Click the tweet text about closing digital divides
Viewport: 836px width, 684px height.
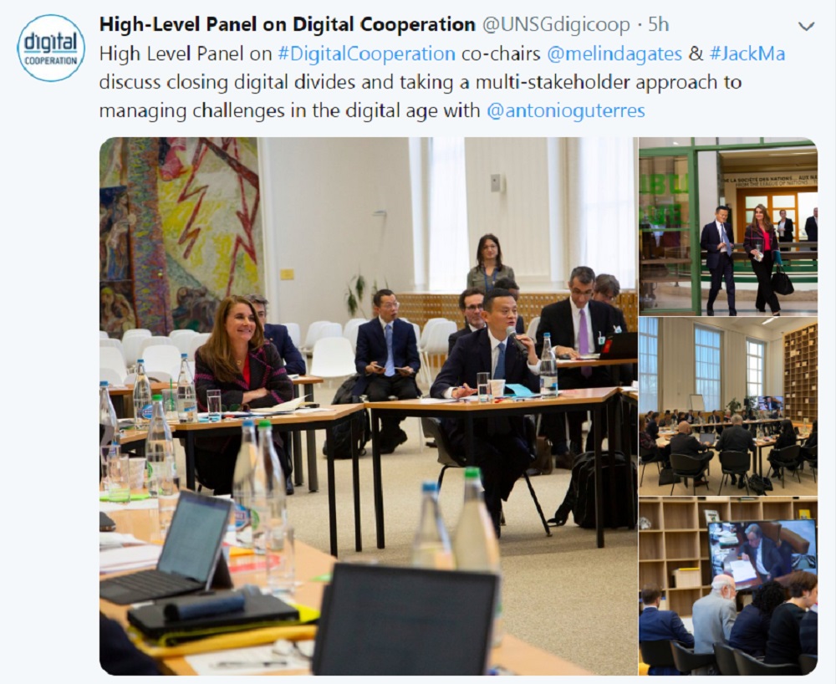pyautogui.click(x=421, y=83)
